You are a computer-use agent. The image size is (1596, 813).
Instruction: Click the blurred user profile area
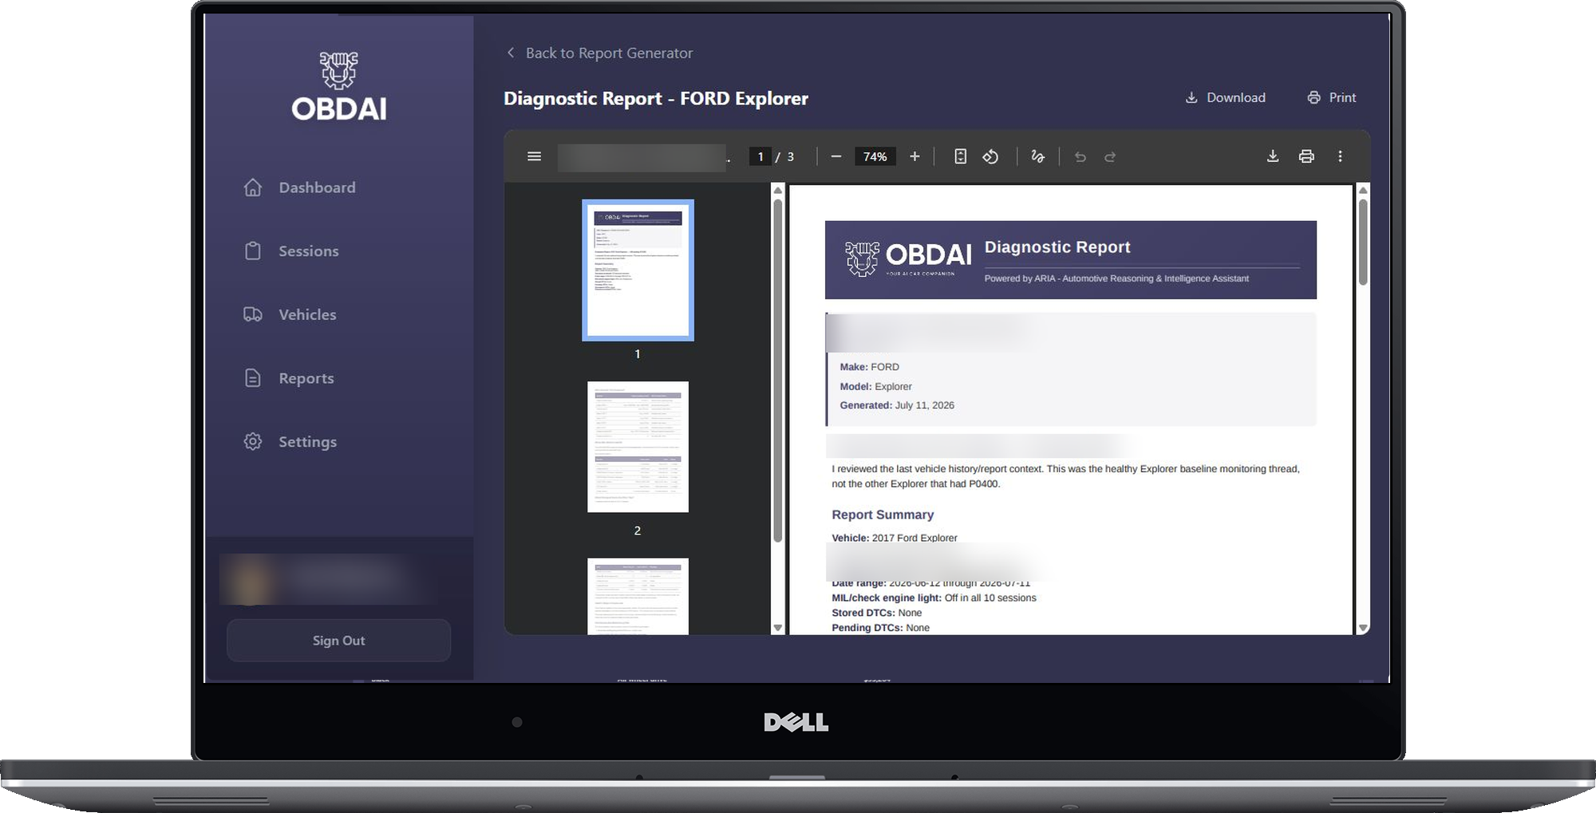tap(327, 580)
